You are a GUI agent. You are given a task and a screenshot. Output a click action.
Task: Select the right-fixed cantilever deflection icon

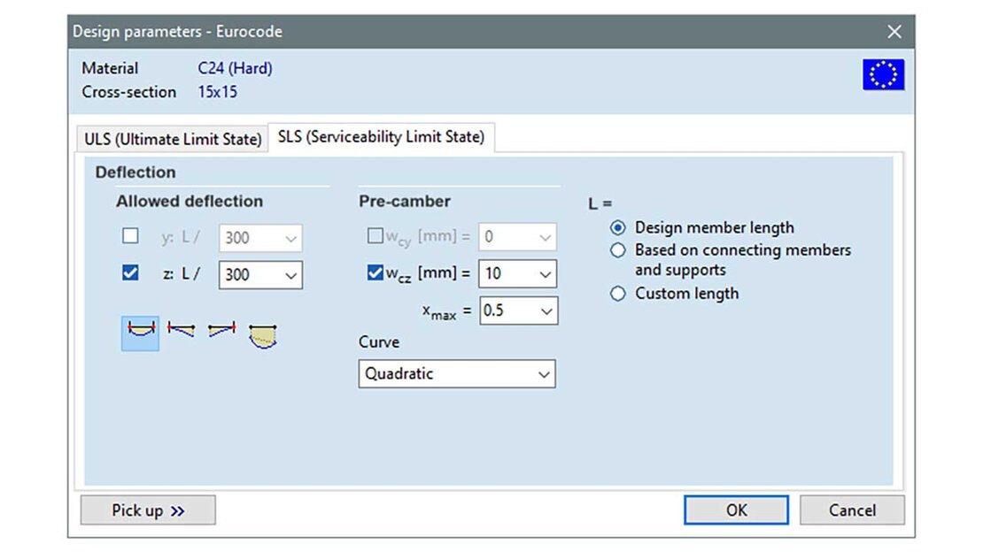coord(222,329)
